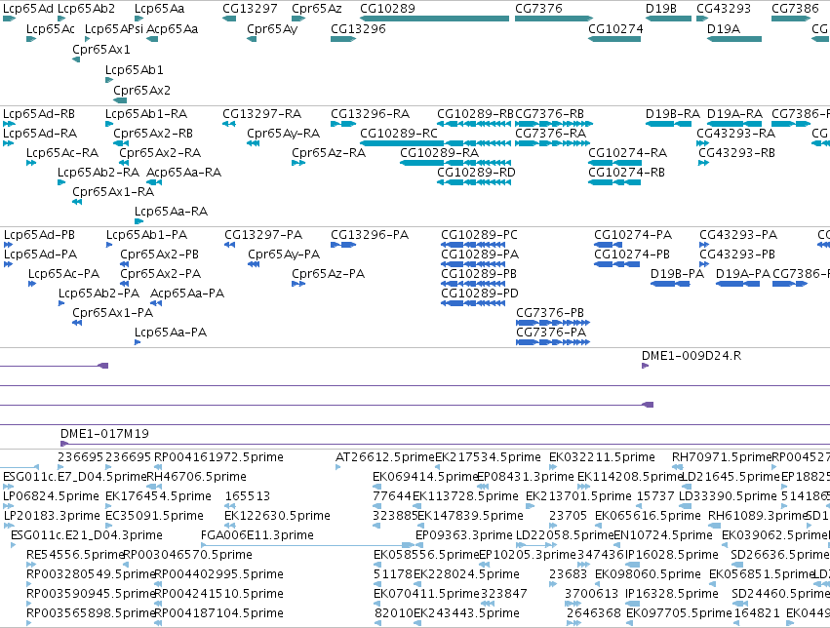Open EST RP003565898.5prime
The image size is (830, 628).
pos(91,613)
